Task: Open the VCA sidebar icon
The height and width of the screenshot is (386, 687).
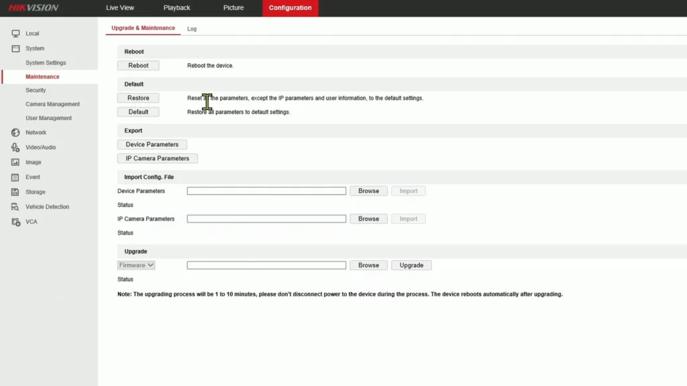Action: pos(15,221)
